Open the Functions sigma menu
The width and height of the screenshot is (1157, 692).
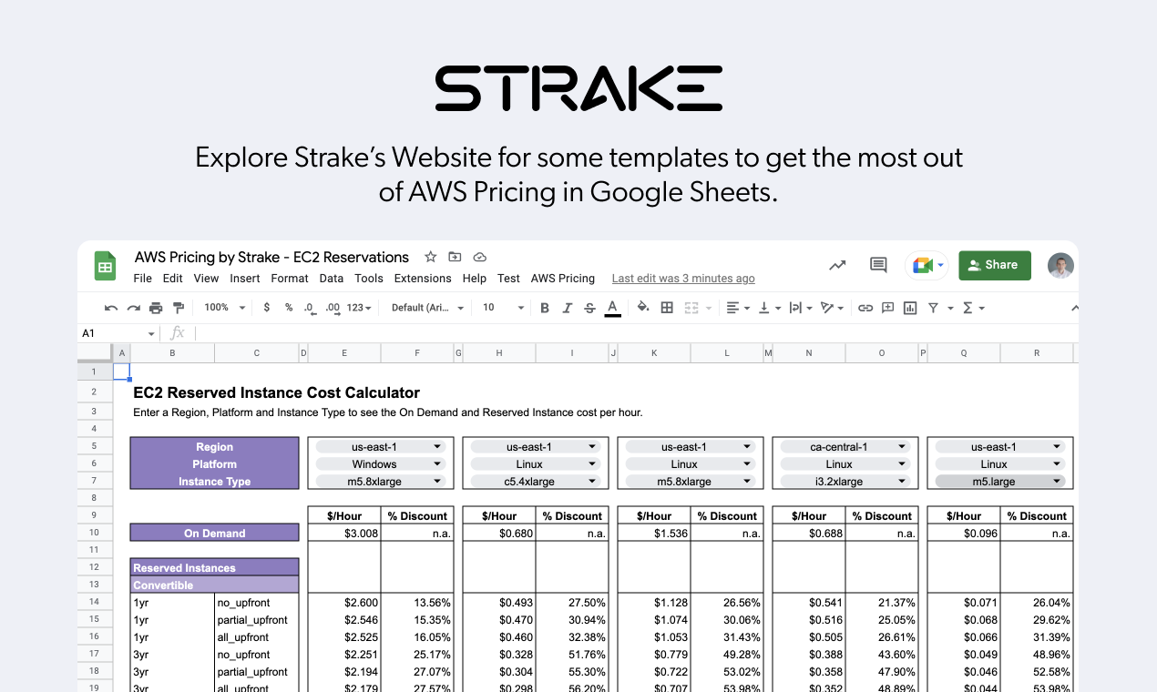pos(973,308)
